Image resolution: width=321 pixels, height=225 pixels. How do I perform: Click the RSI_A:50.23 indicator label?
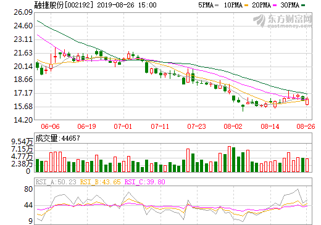56,182
